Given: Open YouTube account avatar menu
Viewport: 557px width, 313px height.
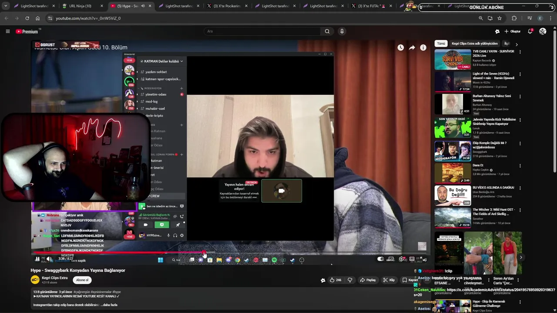Looking at the screenshot, I should 543,31.
